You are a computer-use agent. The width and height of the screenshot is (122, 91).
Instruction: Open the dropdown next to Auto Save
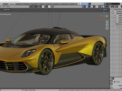90,4
